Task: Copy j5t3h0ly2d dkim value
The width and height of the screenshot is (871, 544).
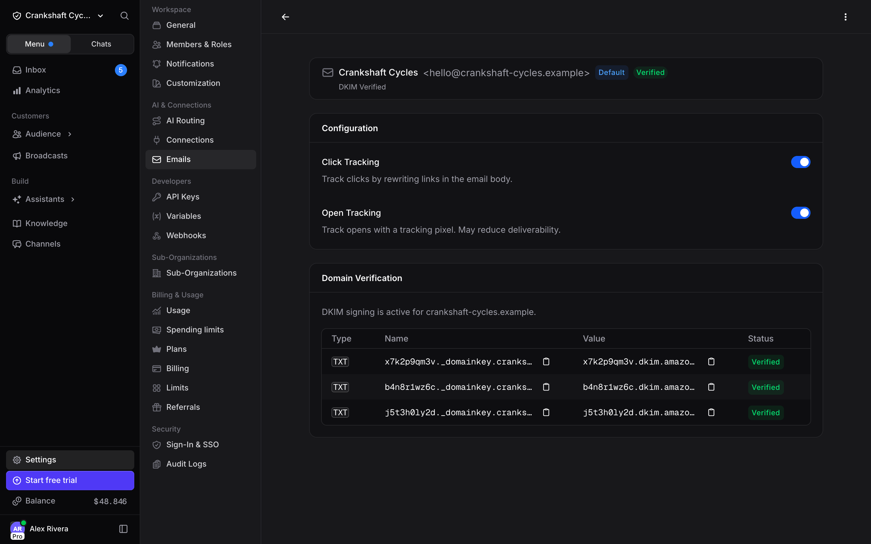Action: [x=711, y=412]
